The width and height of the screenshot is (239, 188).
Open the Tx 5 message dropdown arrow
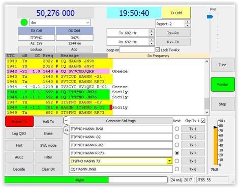pyautogui.click(x=169, y=161)
